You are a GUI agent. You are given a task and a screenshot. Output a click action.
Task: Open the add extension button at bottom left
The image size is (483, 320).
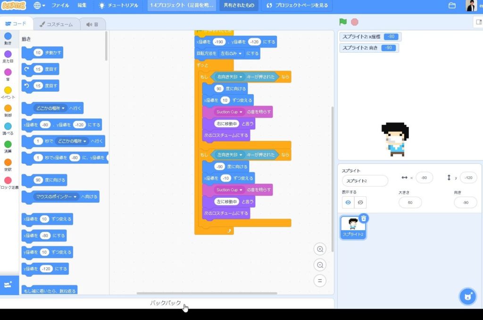pyautogui.click(x=8, y=285)
